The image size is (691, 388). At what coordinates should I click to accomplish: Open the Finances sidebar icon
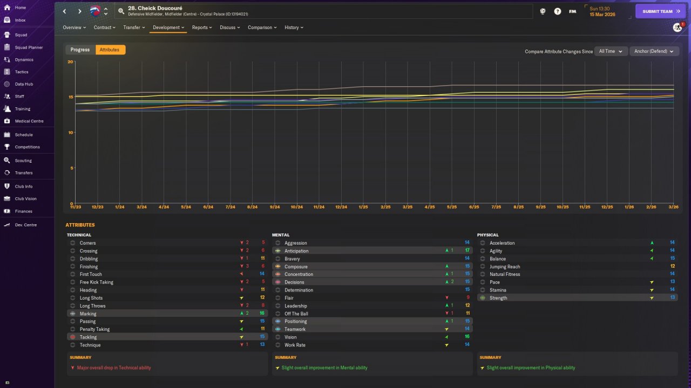(x=7, y=211)
